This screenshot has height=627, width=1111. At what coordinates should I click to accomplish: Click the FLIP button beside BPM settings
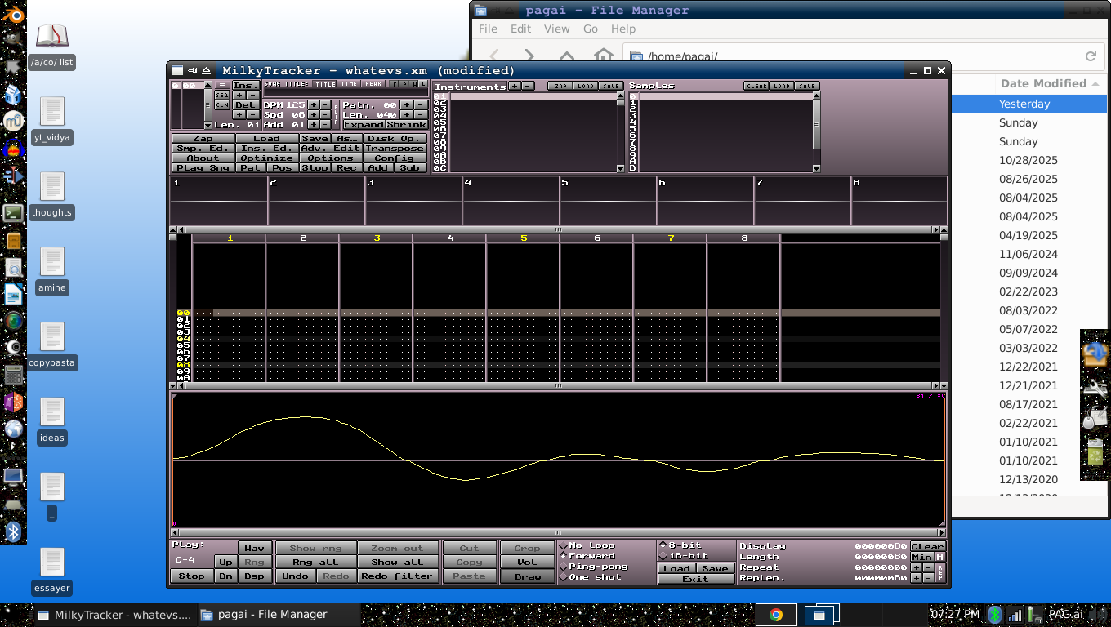click(x=335, y=114)
